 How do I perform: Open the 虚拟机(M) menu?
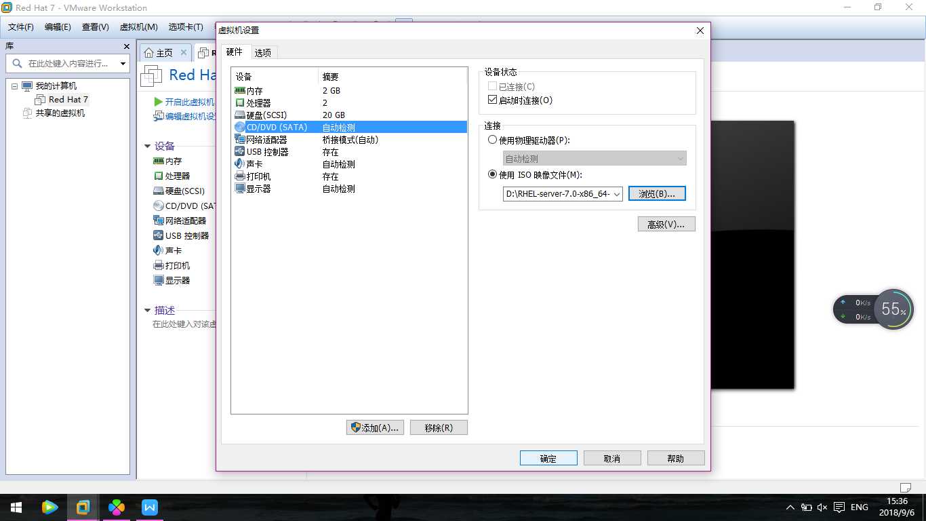click(x=139, y=27)
